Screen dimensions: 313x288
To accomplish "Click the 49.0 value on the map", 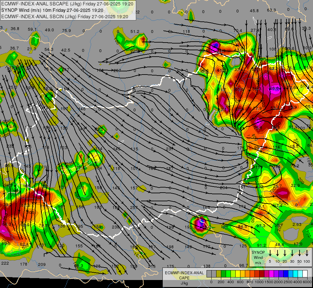I will click(49, 30).
